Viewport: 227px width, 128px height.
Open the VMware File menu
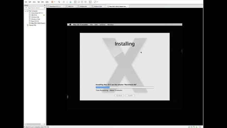coord(26,2)
